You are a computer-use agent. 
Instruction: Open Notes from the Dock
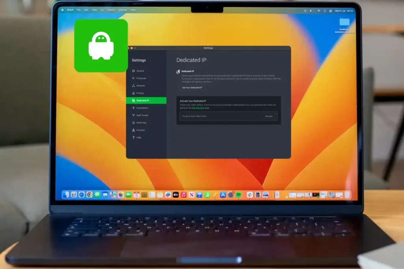tap(160, 195)
